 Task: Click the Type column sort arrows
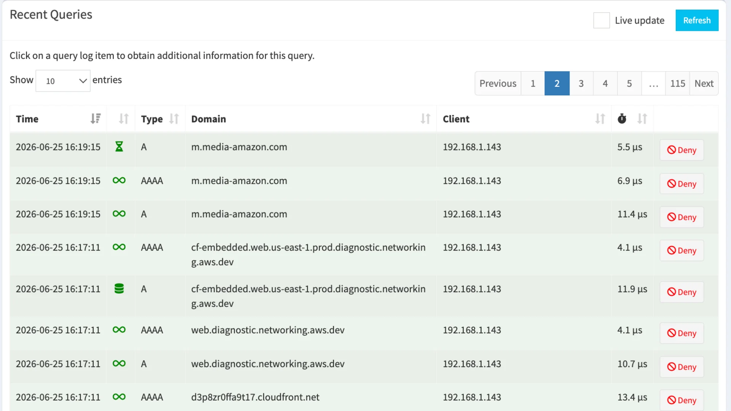pyautogui.click(x=174, y=119)
